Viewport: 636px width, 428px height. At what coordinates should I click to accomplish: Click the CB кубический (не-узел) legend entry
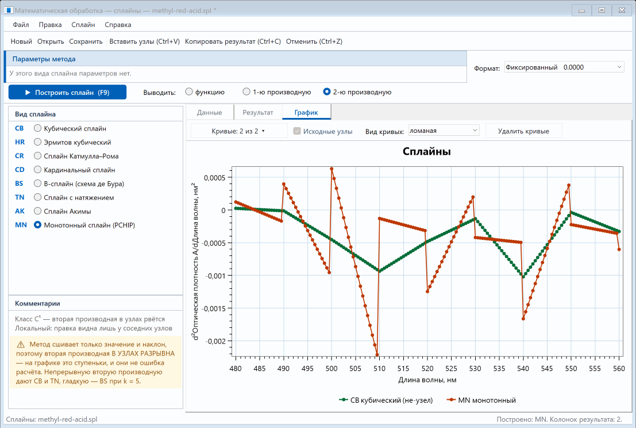tap(386, 400)
